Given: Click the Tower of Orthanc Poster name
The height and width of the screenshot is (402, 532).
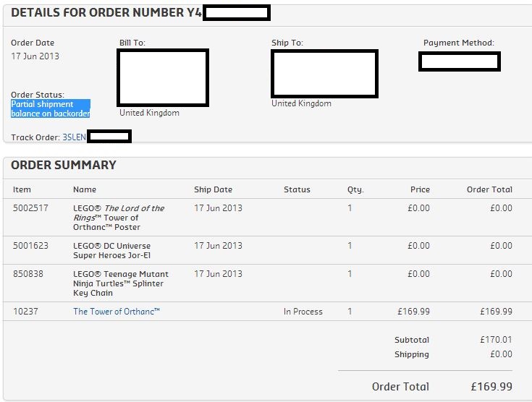Looking at the screenshot, I should coord(118,218).
